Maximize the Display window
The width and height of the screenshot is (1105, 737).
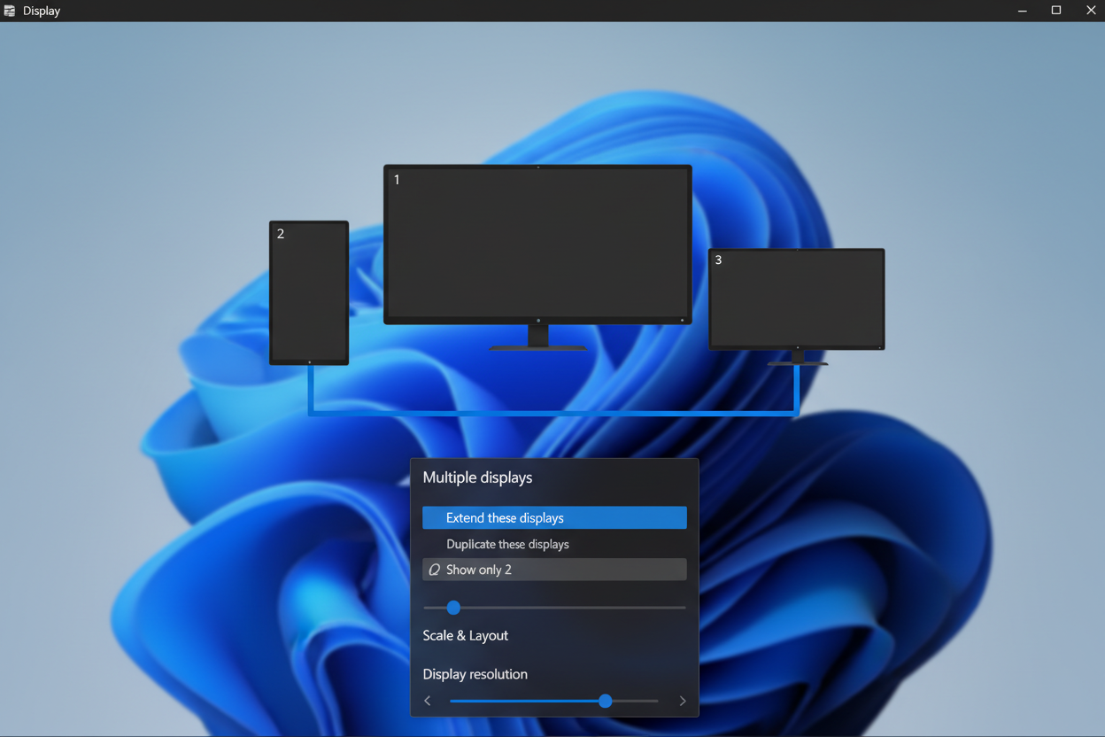1056,11
